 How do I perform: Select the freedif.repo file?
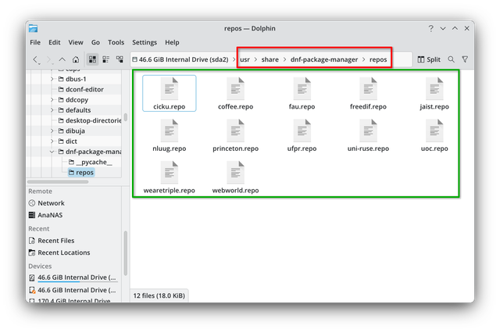[368, 93]
